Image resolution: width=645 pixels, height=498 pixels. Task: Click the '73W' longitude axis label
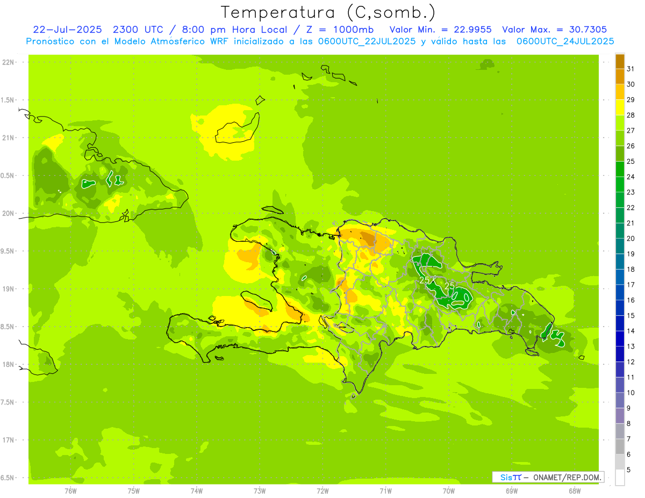(x=260, y=490)
